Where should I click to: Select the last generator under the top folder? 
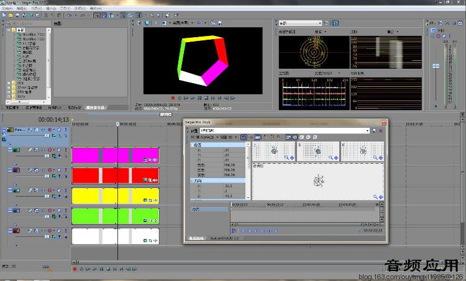[x=31, y=79]
